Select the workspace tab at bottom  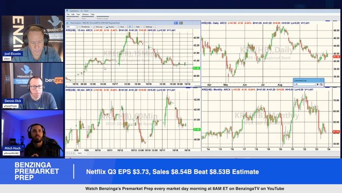click(80, 153)
